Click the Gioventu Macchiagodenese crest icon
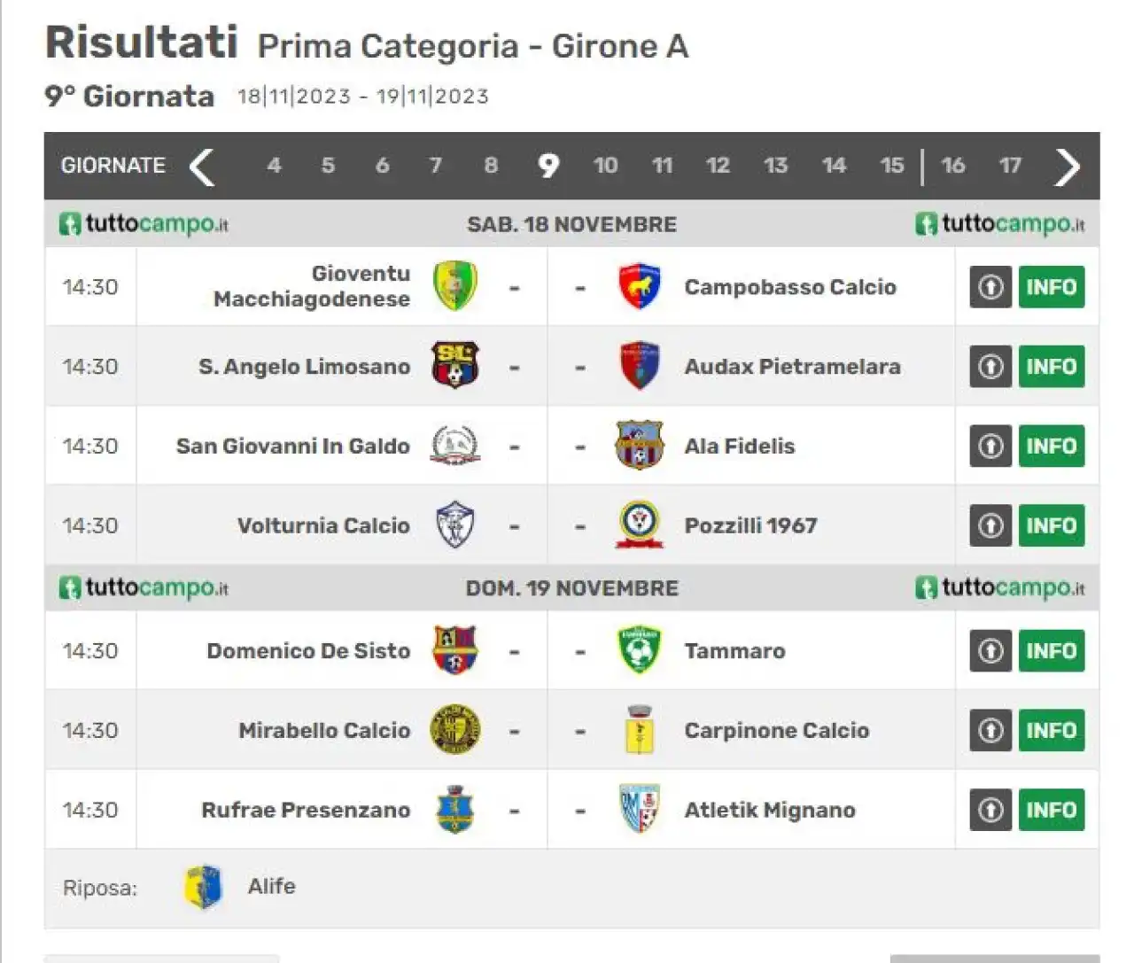 pyautogui.click(x=455, y=286)
